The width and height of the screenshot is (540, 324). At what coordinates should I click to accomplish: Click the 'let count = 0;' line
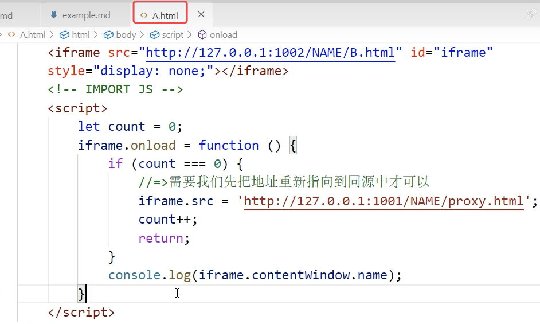click(x=130, y=127)
